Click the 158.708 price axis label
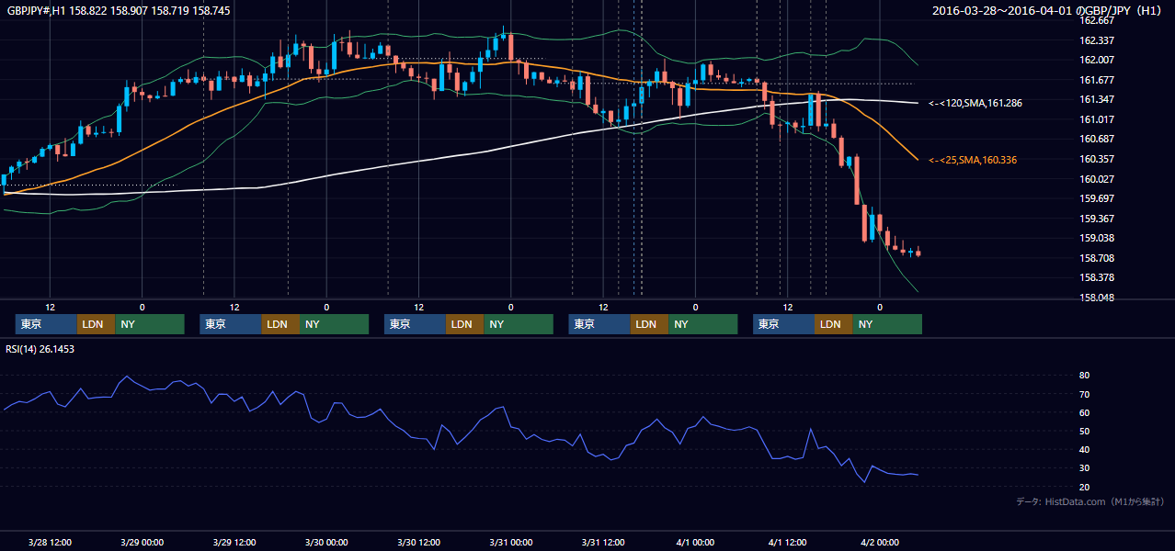 tap(1096, 258)
